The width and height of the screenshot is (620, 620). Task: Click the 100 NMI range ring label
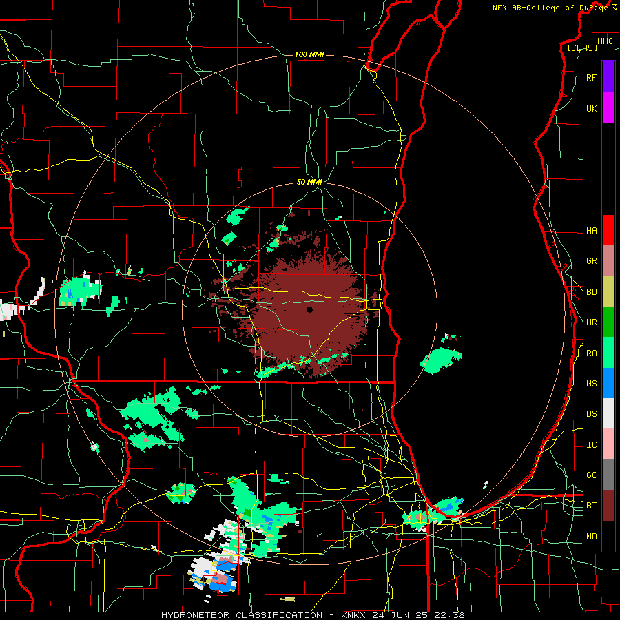pos(309,54)
